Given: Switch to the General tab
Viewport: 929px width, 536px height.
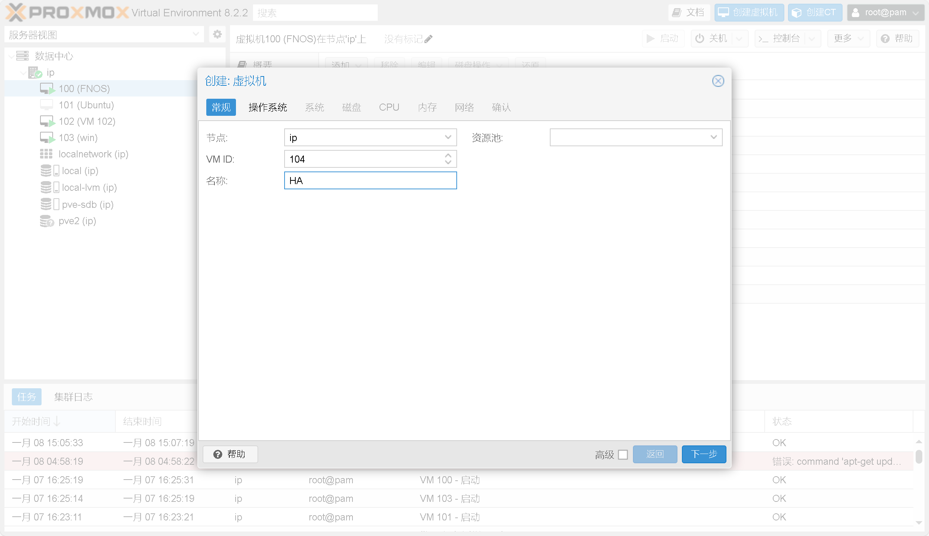Looking at the screenshot, I should (221, 107).
